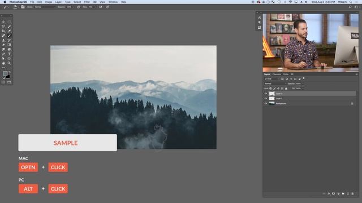Change the screen mode
The height and width of the screenshot is (203, 362).
[9, 82]
